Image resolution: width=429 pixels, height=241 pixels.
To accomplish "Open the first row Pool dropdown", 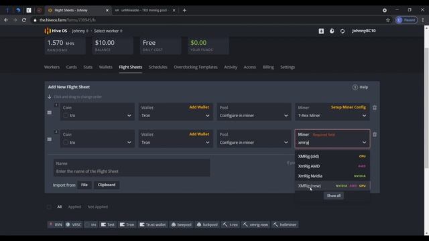I will [x=254, y=112].
